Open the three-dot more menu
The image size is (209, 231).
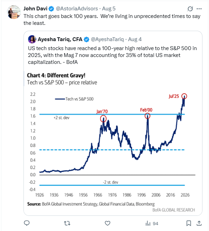[x=199, y=9]
